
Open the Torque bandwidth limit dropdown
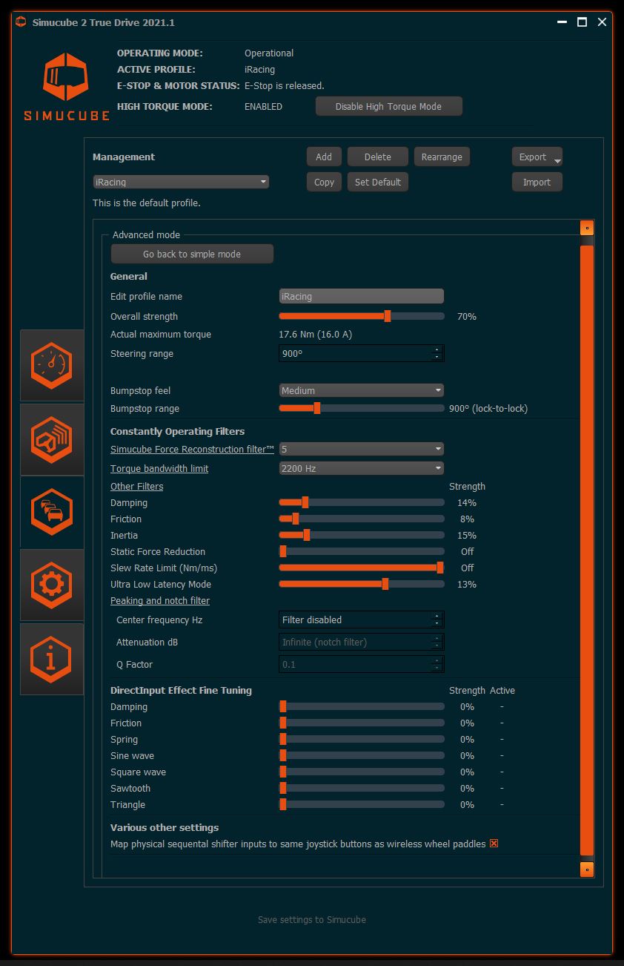(361, 468)
